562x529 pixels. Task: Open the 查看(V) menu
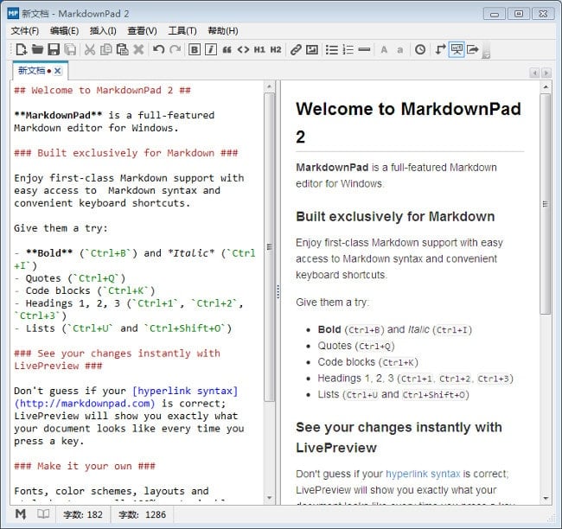pos(143,31)
